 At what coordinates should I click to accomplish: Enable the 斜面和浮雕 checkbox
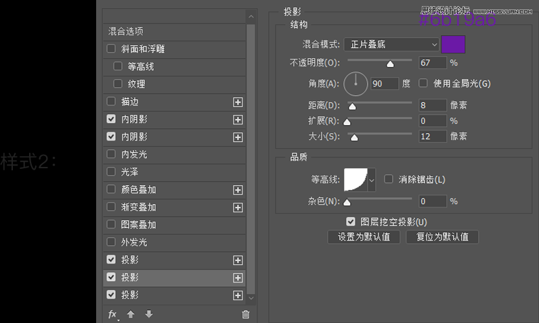(x=112, y=49)
